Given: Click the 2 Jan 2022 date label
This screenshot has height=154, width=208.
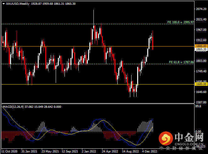Looking at the screenshot, I should (90, 151).
